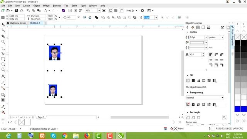Image resolution: width=247 pixels, height=139 pixels.
Task: Open outline width dropdown in docker
Action: point(206,37)
